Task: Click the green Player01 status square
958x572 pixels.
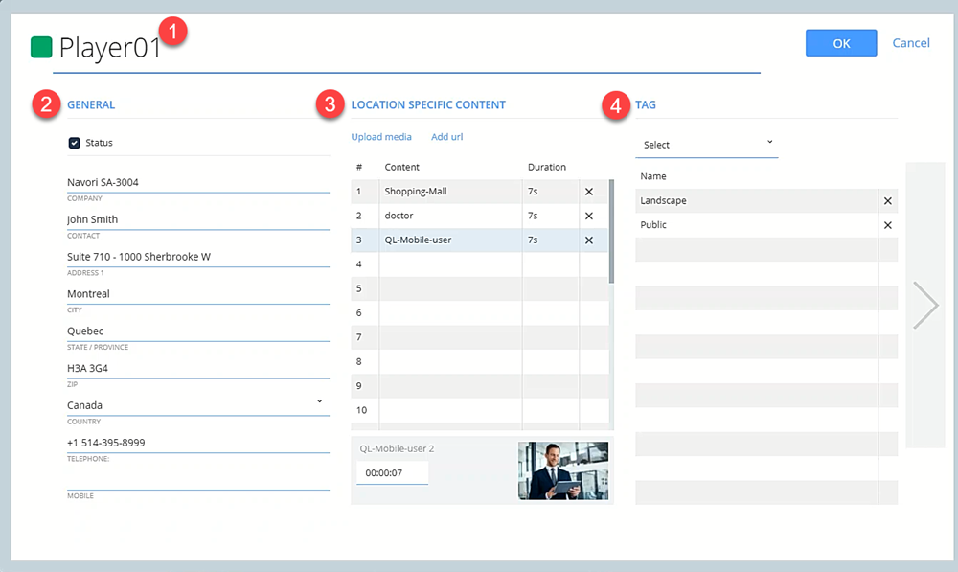Action: (41, 48)
